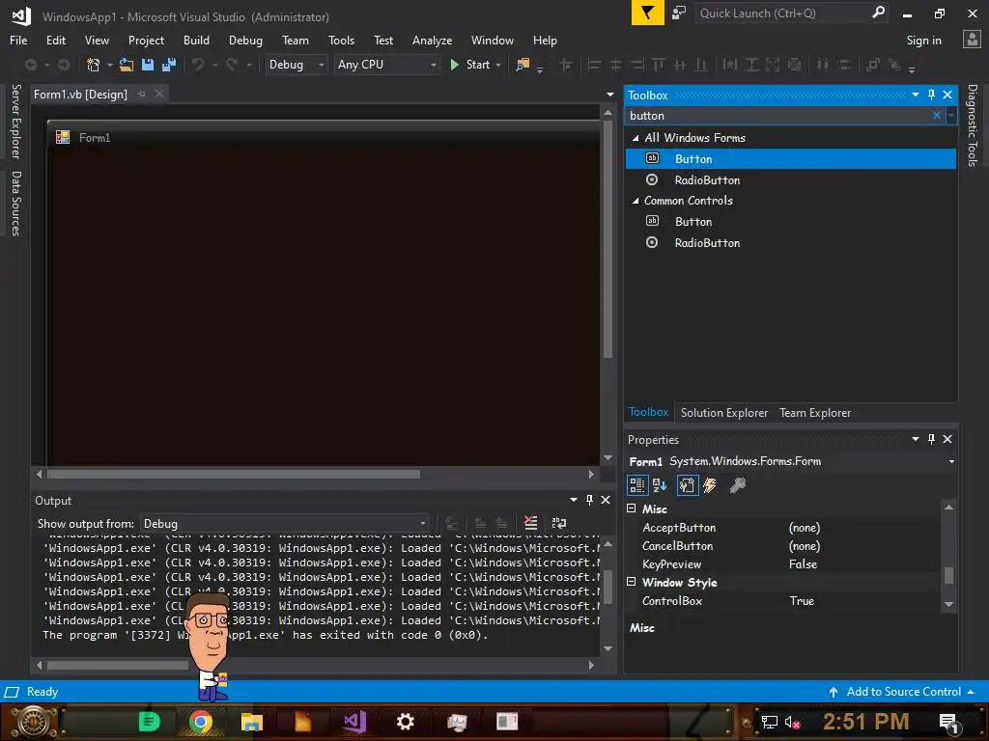Click Add to Source Control
This screenshot has height=741, width=989.
903,691
